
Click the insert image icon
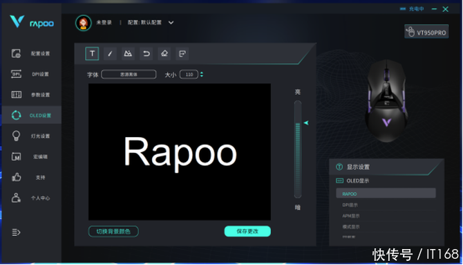(x=128, y=53)
